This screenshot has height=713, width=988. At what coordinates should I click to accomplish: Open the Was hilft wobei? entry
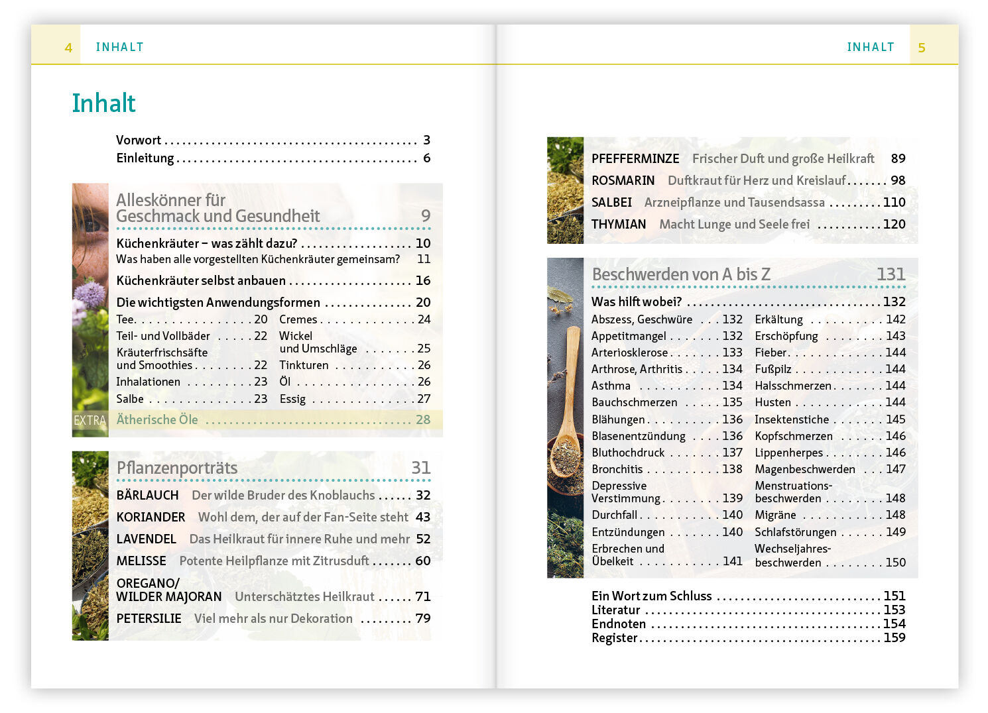[x=637, y=302]
